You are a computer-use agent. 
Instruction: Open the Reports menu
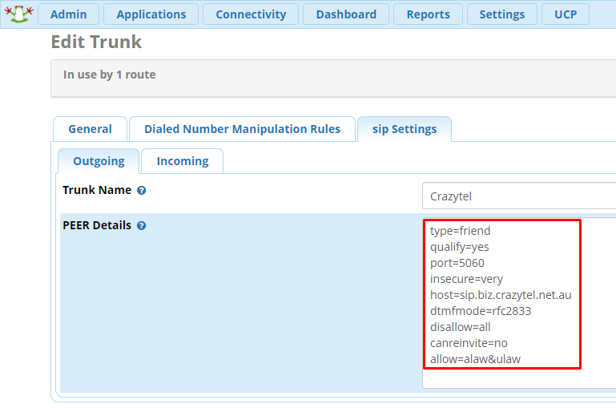click(x=428, y=14)
